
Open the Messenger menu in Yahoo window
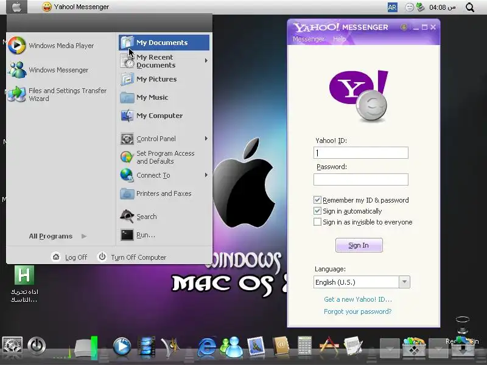(x=309, y=39)
